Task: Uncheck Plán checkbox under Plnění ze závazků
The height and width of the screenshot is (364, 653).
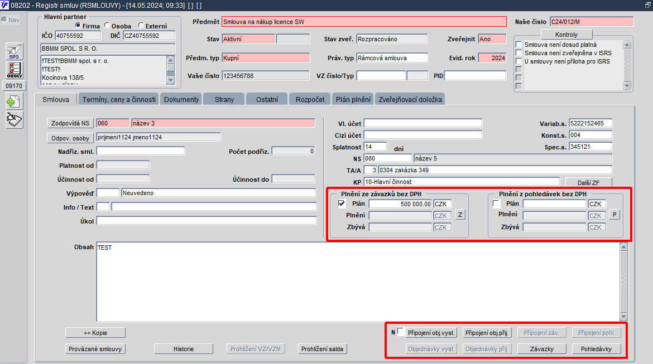Action: (342, 203)
